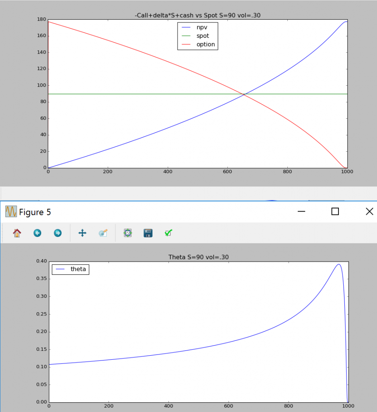Click the Theta S=90 vol=.30 plot title
The width and height of the screenshot is (377, 412).
coord(199,257)
